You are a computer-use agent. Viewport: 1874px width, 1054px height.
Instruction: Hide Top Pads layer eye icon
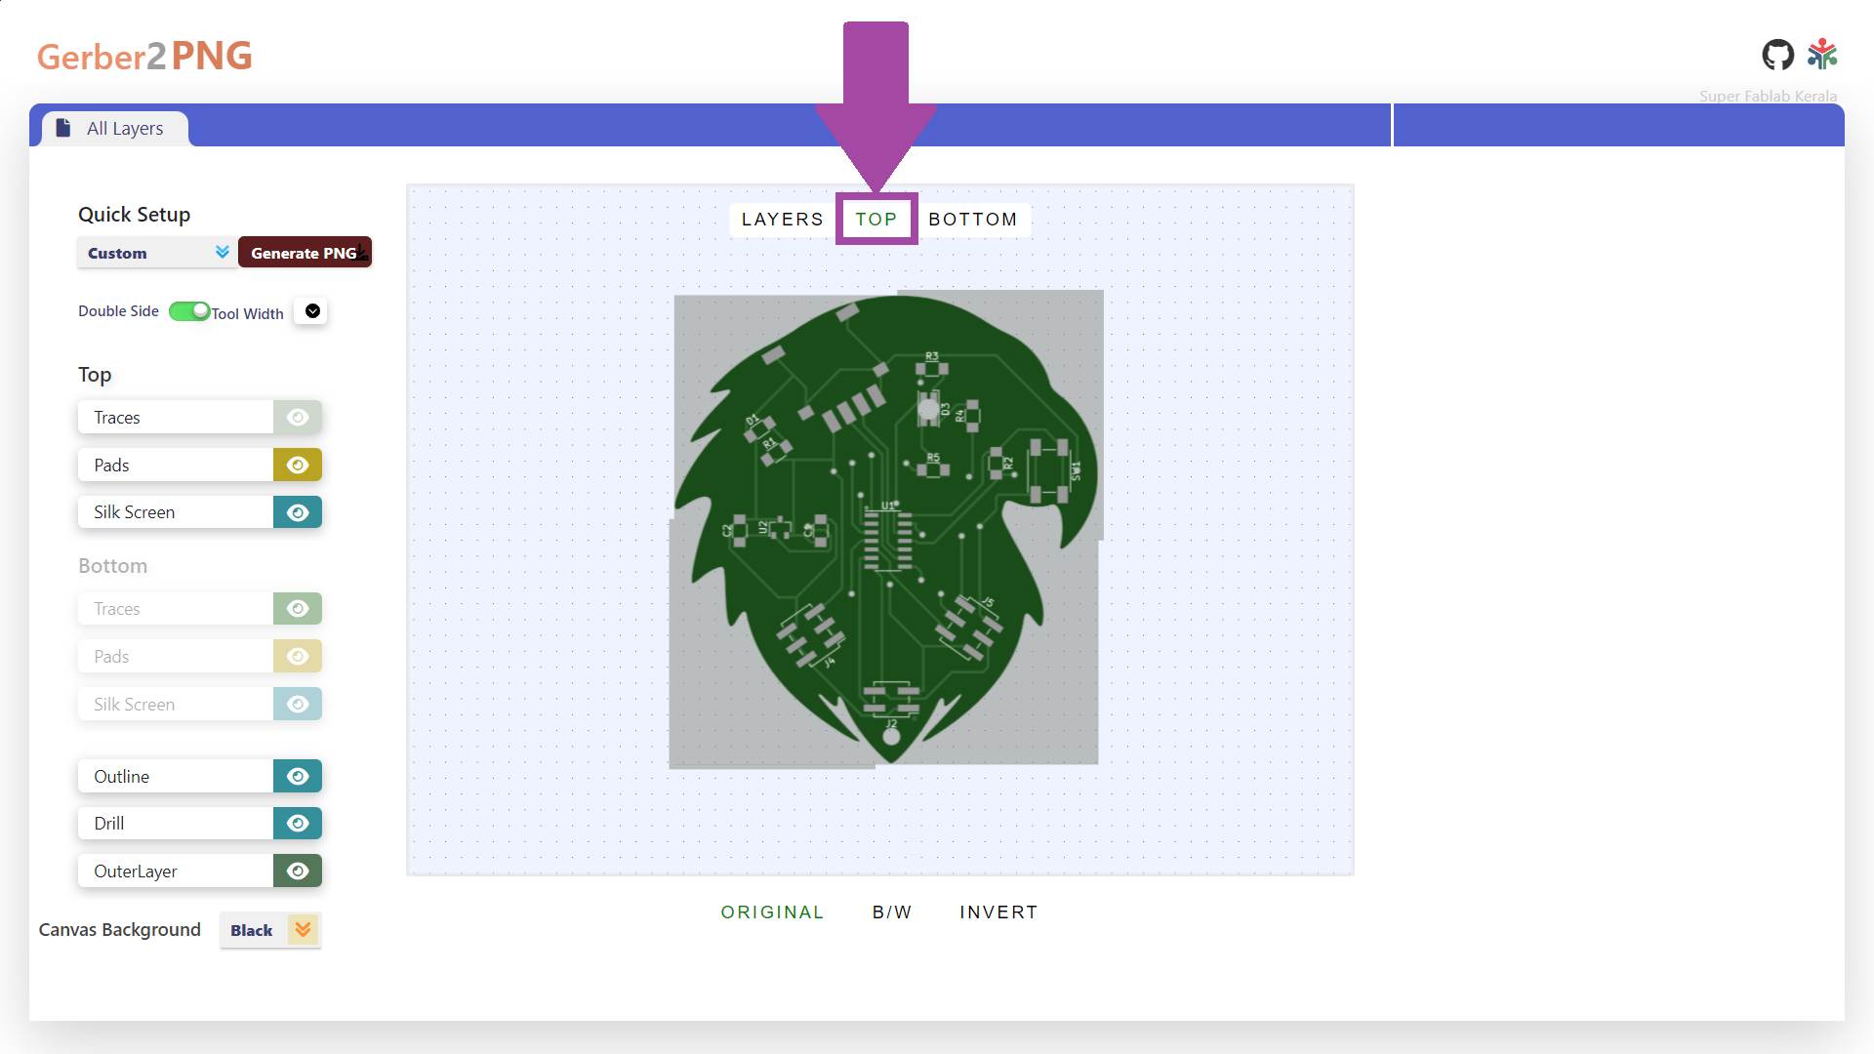[x=298, y=466]
